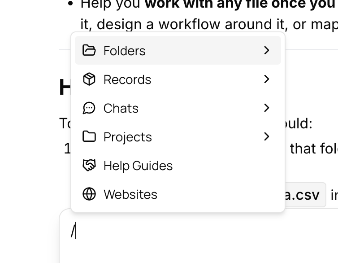Screen dimensions: 338x263
Task: Expand the Chats submenu chevron
Action: [267, 108]
